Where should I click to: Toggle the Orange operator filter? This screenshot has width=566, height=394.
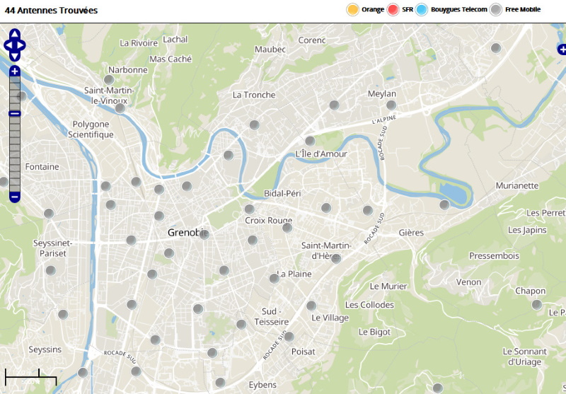pyautogui.click(x=352, y=10)
